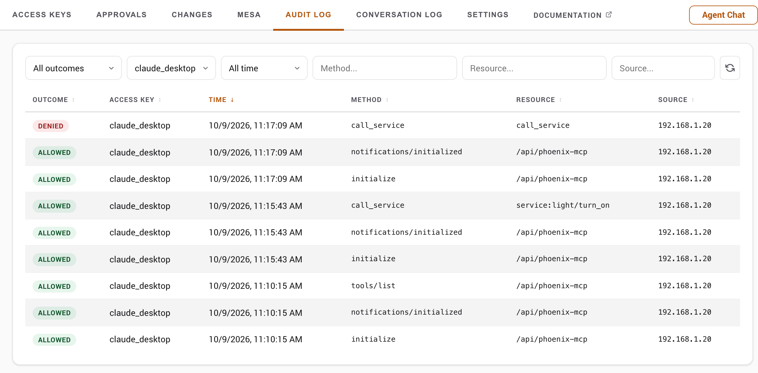Open the All outcomes filter dropdown
Viewport: 758px width, 373px height.
(x=74, y=68)
